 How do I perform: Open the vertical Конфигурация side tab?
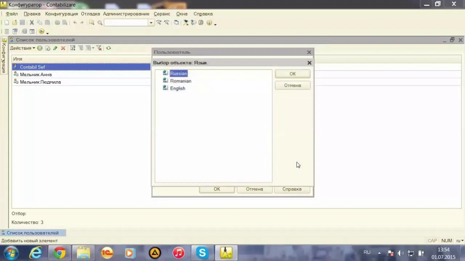pyautogui.click(x=4, y=55)
